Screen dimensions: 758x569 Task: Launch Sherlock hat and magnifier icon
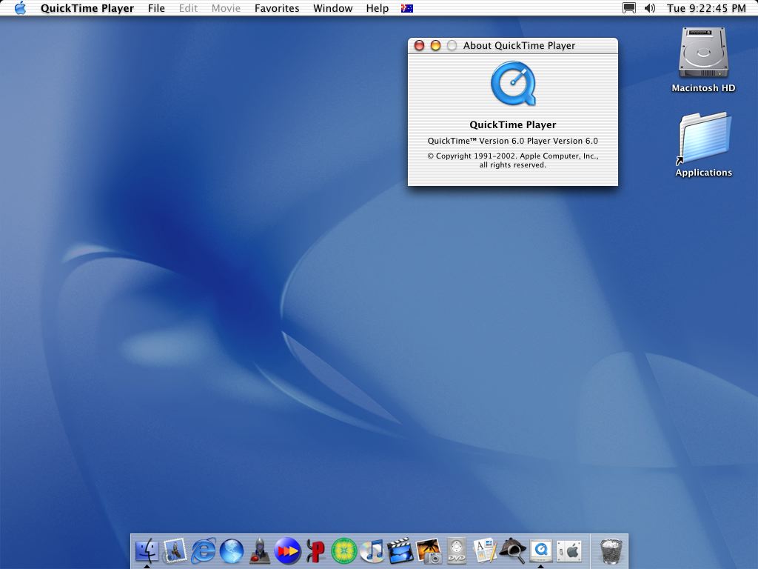(512, 550)
